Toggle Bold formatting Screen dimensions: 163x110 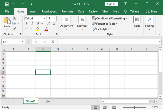pyautogui.click(x=27, y=24)
